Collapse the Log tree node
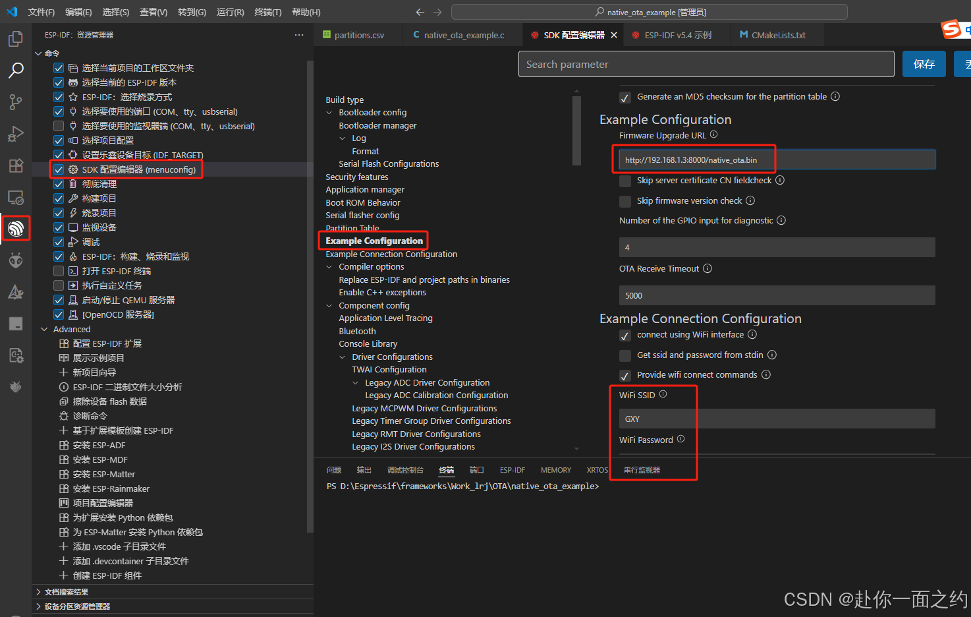This screenshot has height=617, width=971. coord(343,138)
